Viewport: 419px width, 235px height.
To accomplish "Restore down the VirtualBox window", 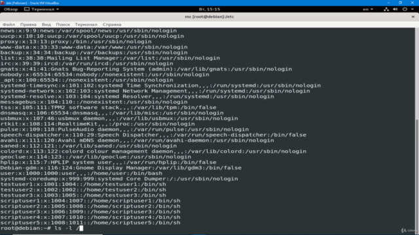I will [400, 3].
